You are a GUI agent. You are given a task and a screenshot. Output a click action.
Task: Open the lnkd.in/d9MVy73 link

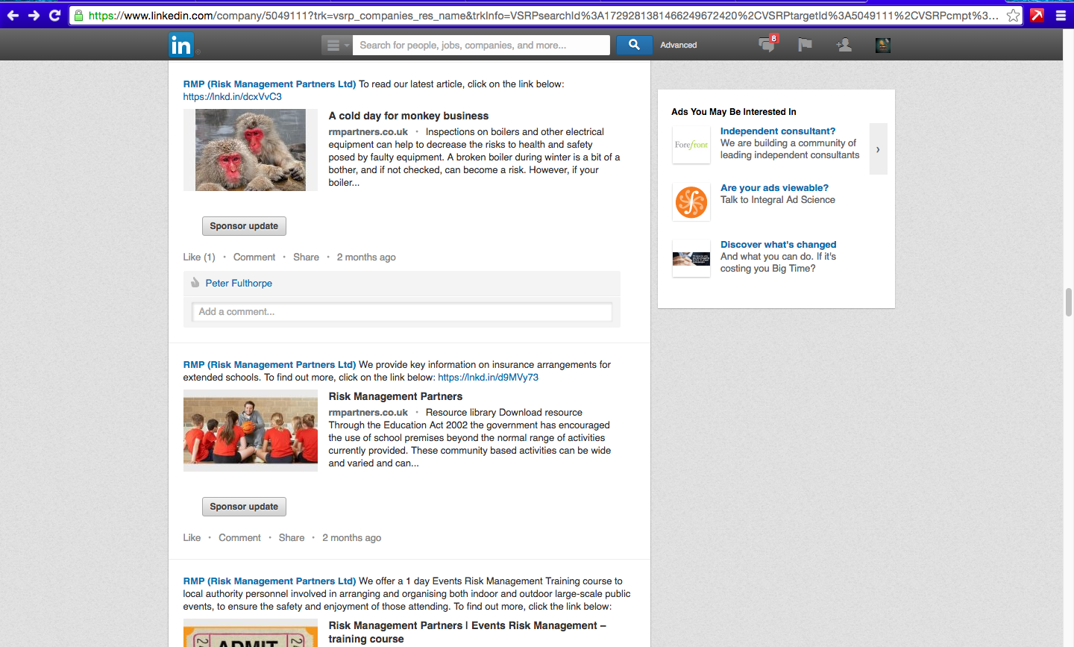(488, 378)
